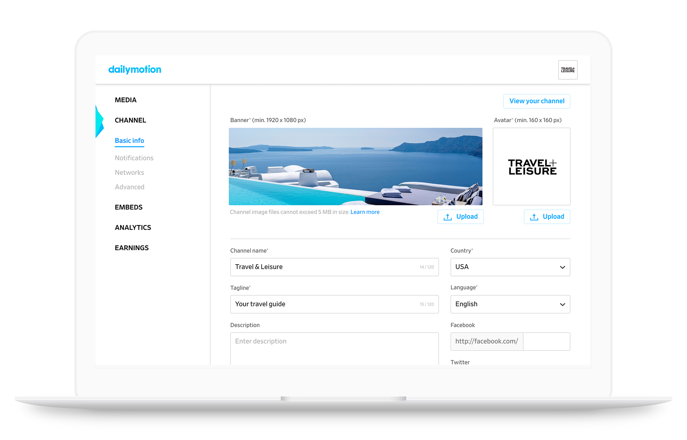Viewport: 687px width, 440px height.
Task: Go to Networks sub-item
Action: point(129,173)
